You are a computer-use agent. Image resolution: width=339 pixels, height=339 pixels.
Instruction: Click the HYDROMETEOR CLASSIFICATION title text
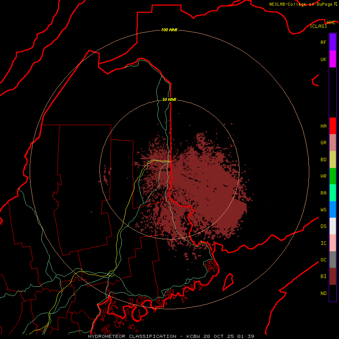coord(132,336)
